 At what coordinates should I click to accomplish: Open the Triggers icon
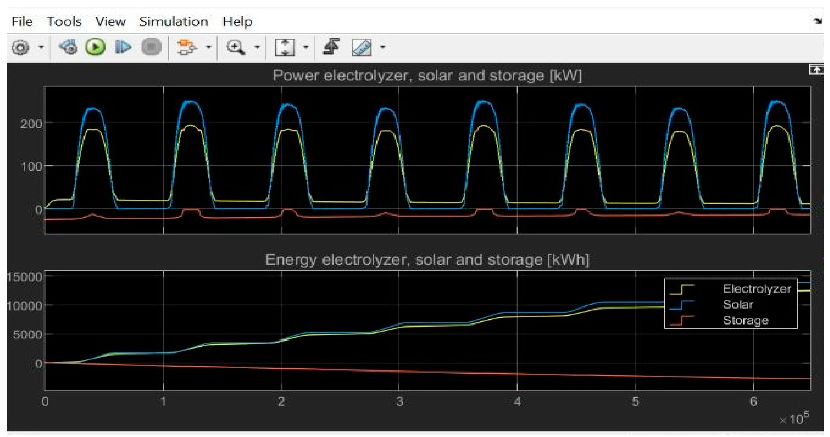point(331,47)
